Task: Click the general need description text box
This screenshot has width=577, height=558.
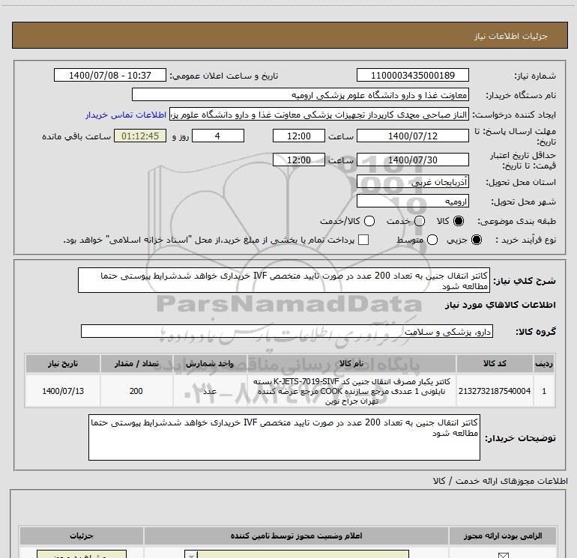Action: (284, 280)
